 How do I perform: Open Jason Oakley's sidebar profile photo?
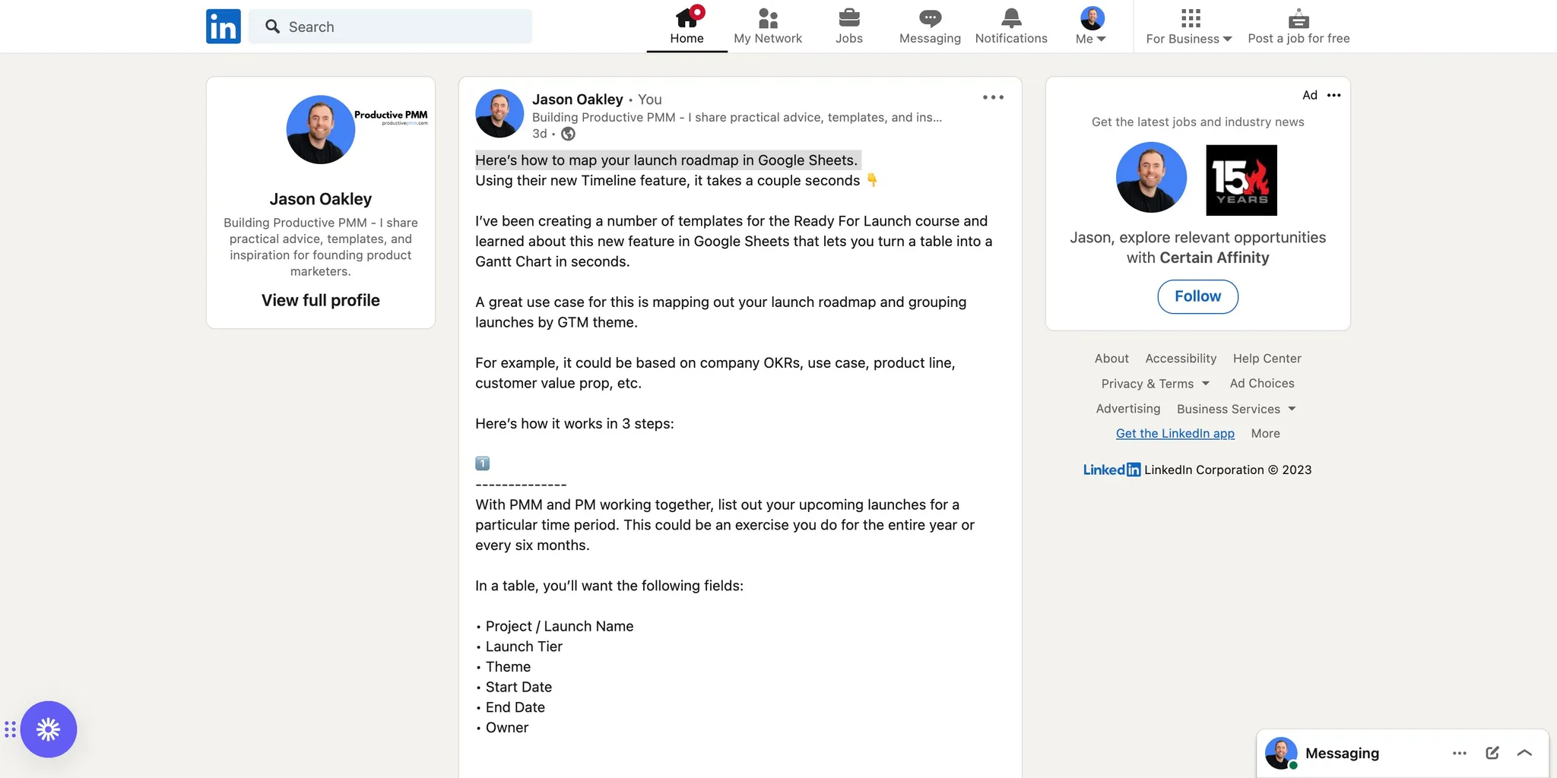coord(320,129)
